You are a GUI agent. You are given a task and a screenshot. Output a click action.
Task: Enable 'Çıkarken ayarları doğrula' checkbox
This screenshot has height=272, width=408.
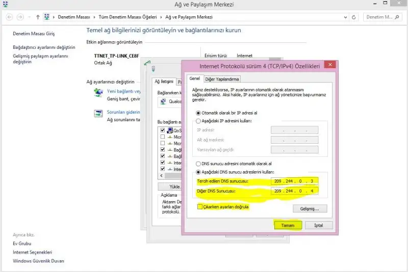[199, 206]
